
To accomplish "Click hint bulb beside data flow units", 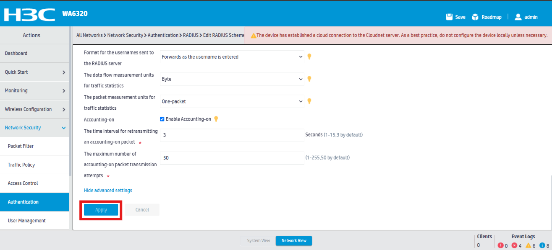I will [x=309, y=79].
